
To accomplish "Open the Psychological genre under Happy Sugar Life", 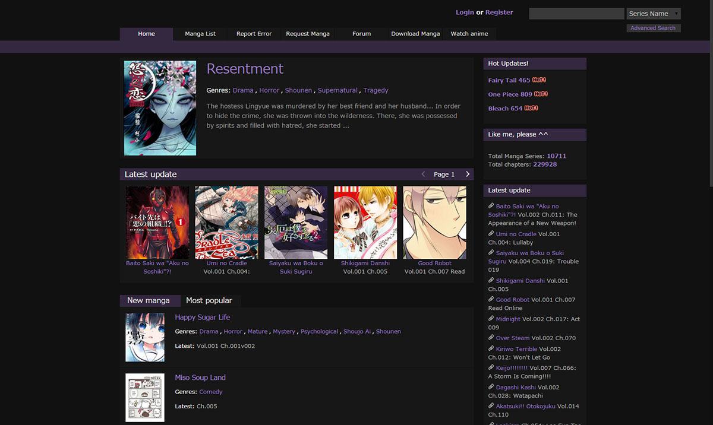I will pyautogui.click(x=319, y=332).
